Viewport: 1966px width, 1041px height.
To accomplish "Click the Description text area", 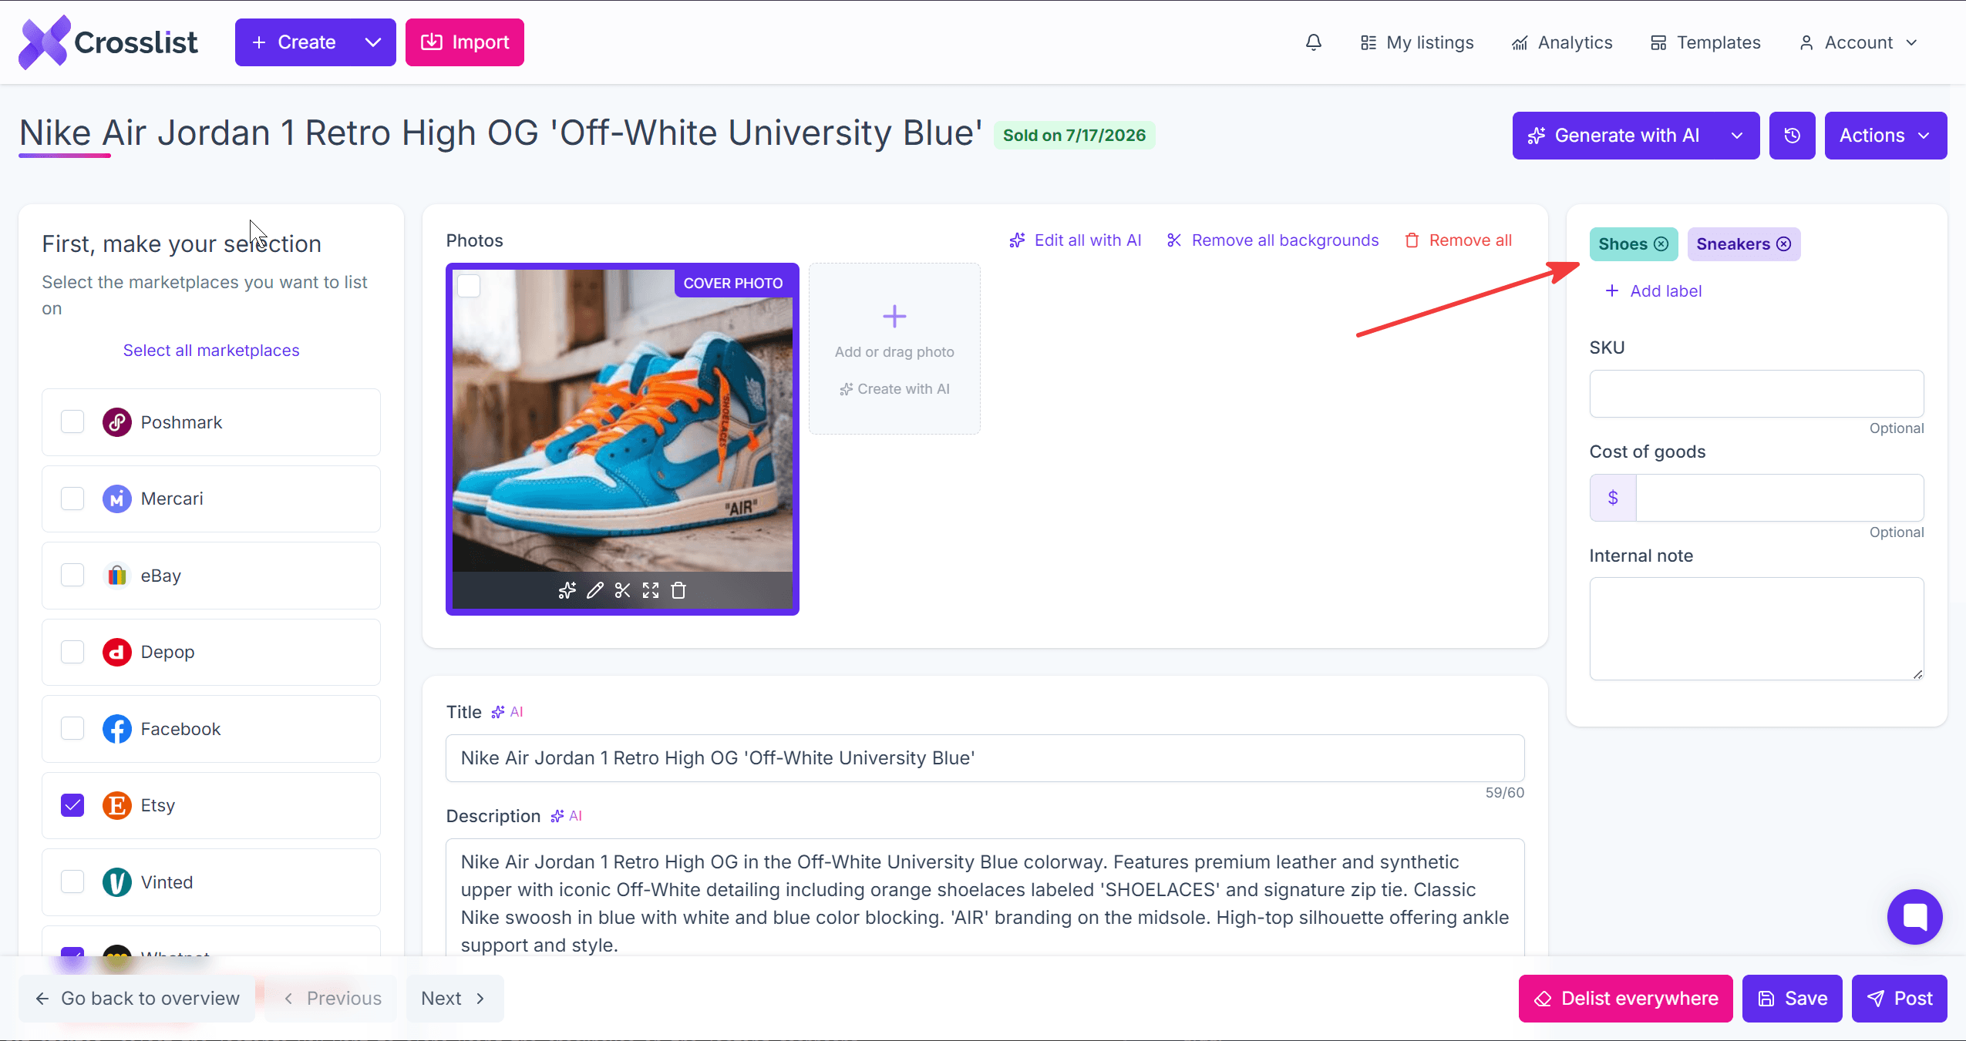I will [985, 898].
